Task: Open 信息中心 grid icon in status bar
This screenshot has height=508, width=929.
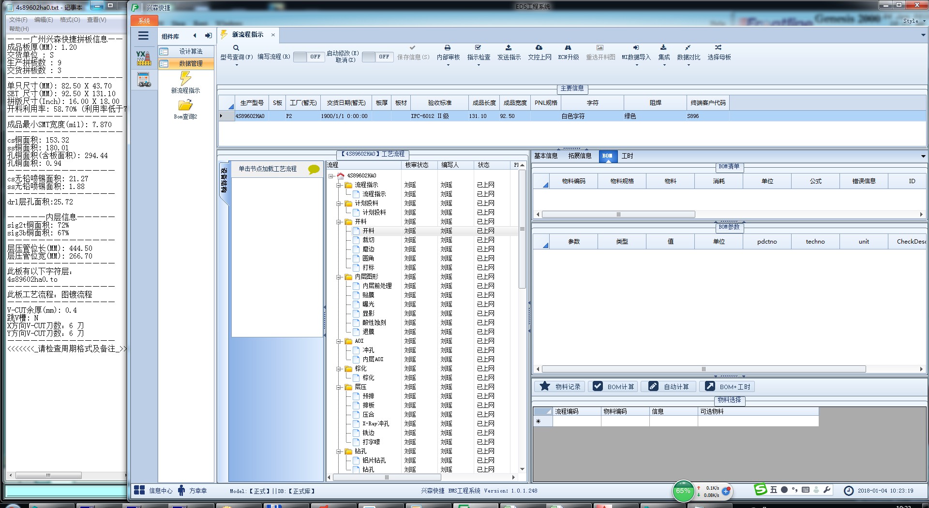Action: (x=139, y=490)
